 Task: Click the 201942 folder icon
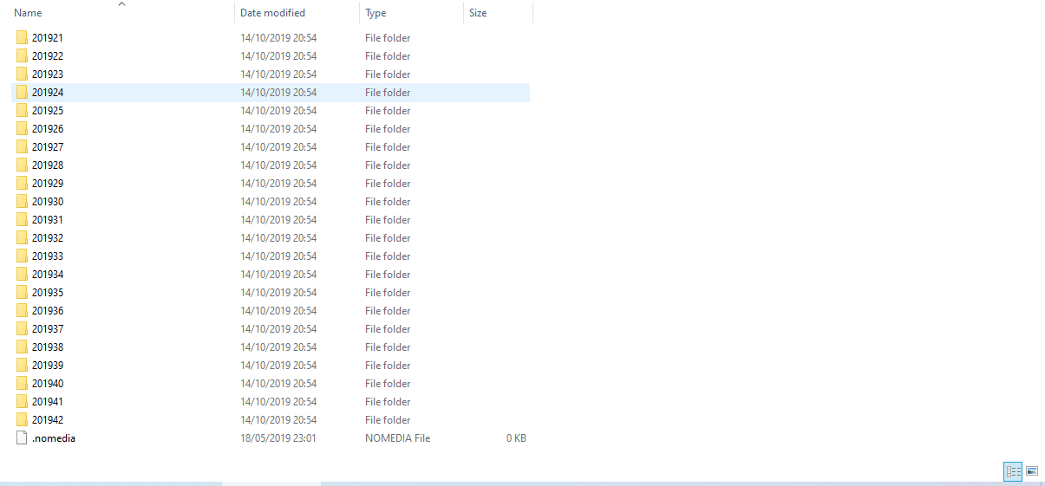click(22, 420)
